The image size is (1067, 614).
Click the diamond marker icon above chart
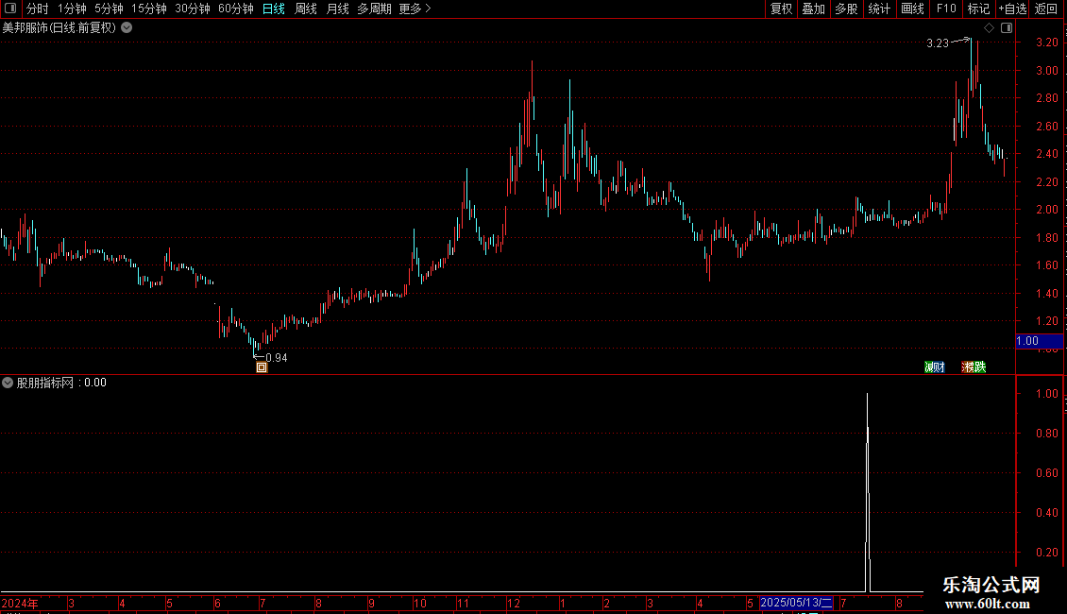(989, 28)
